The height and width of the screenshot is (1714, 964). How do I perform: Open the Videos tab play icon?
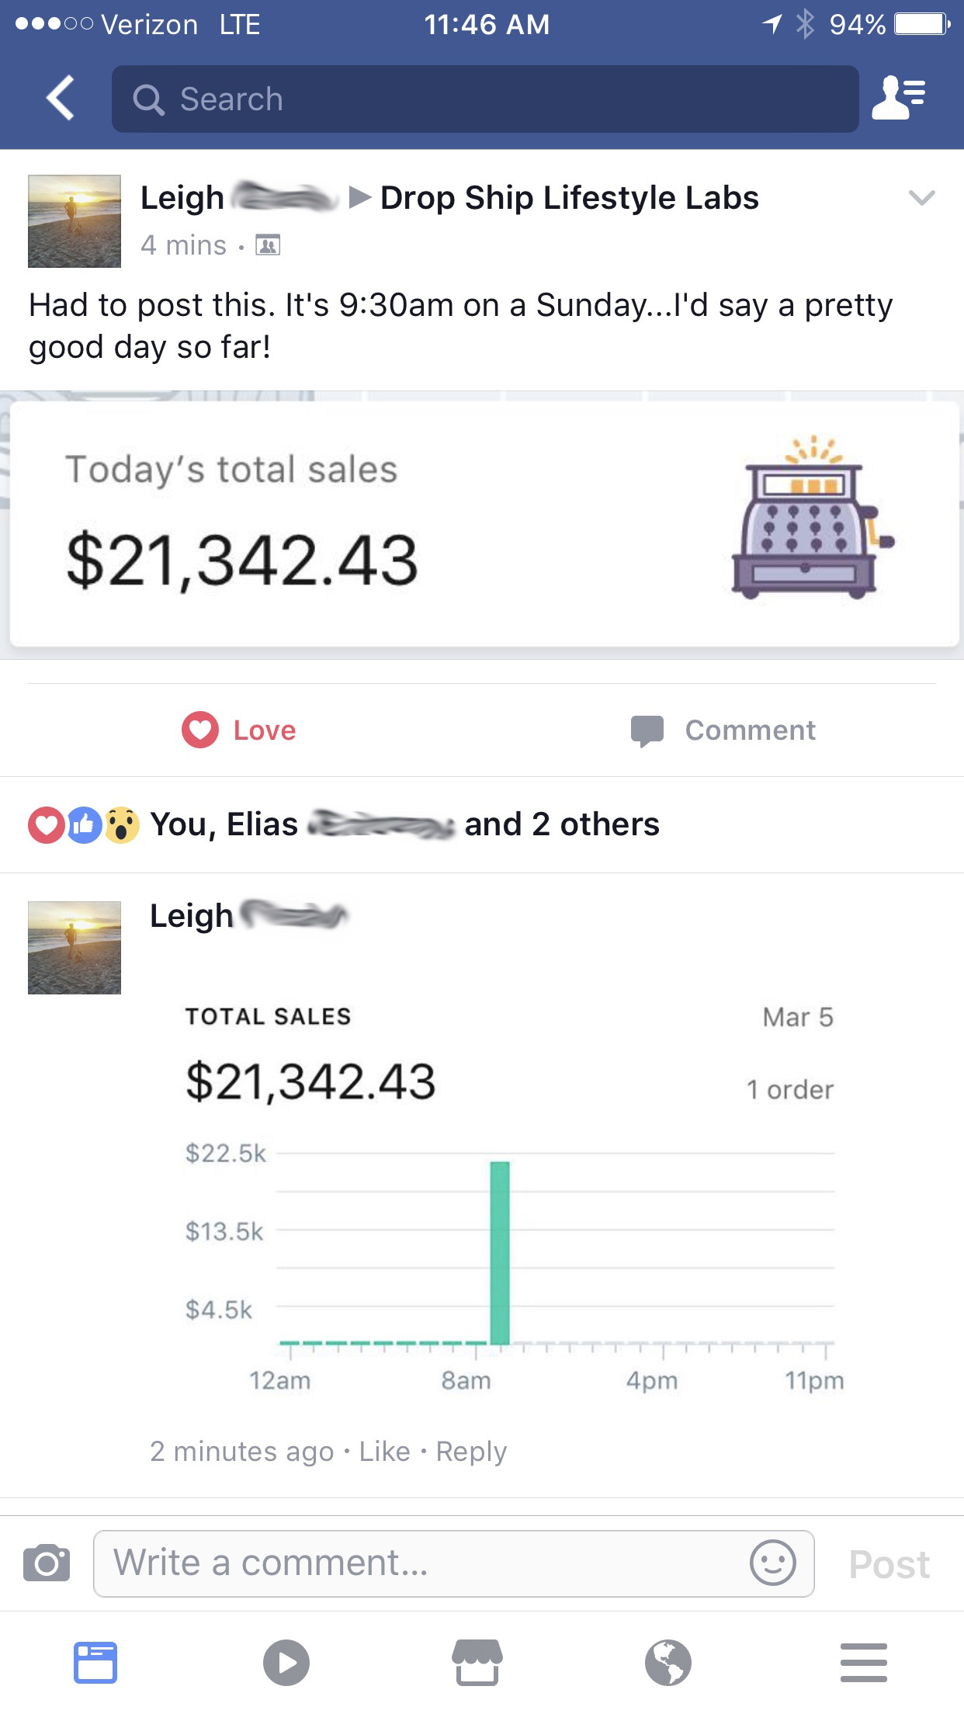(286, 1663)
